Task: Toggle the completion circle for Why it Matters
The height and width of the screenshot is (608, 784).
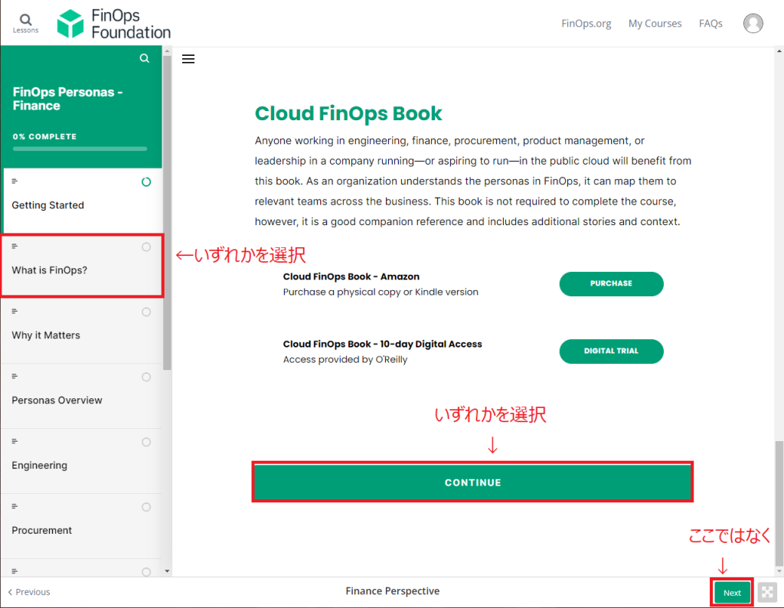Action: point(145,312)
